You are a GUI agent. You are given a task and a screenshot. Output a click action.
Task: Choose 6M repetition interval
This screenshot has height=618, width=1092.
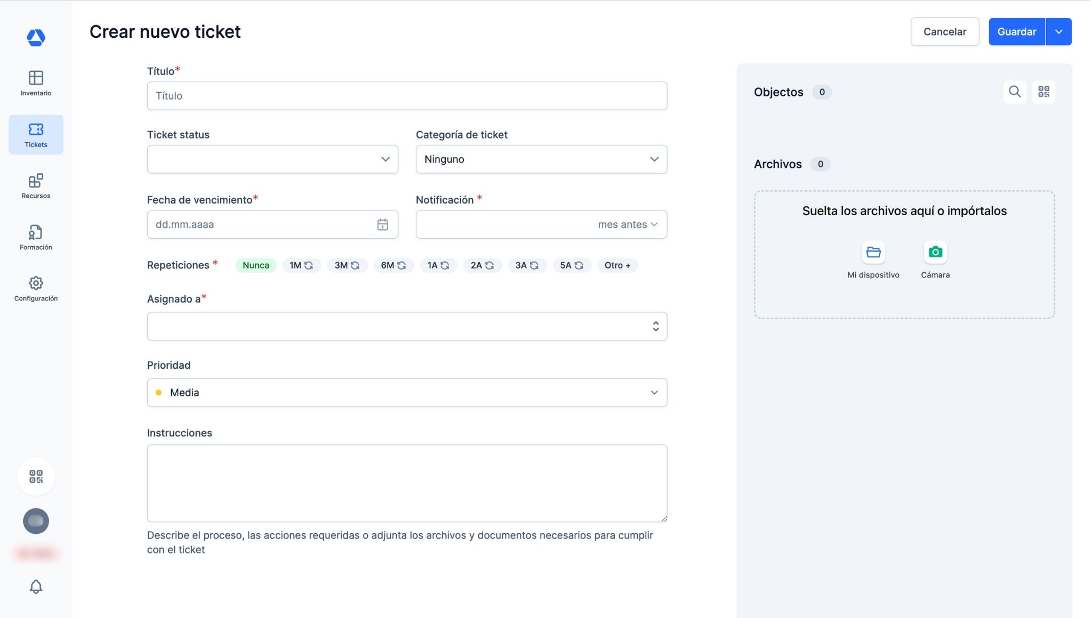393,265
